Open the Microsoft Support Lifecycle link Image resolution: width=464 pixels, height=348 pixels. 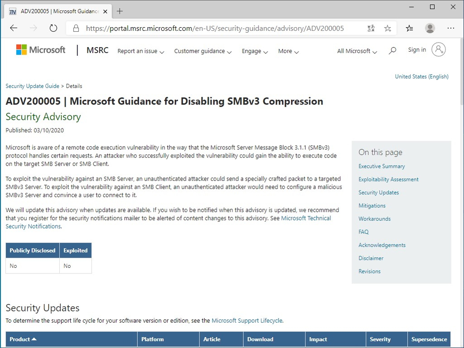coord(247,320)
